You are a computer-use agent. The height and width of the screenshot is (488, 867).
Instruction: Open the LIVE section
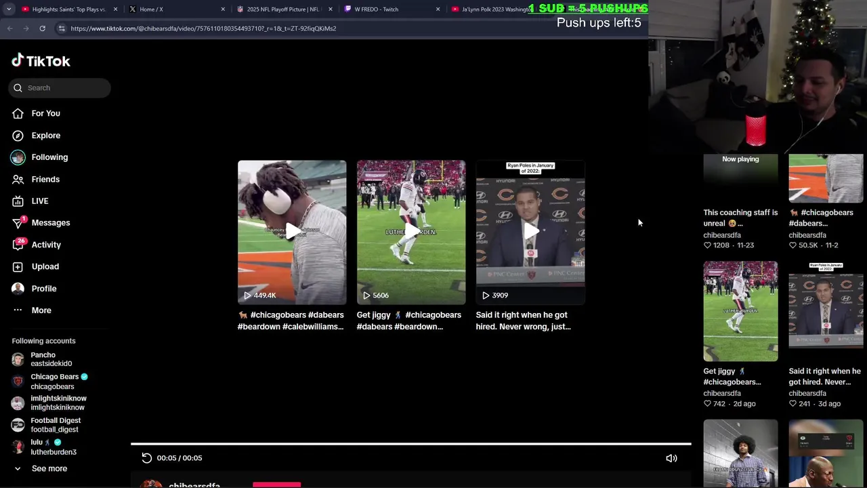40,201
